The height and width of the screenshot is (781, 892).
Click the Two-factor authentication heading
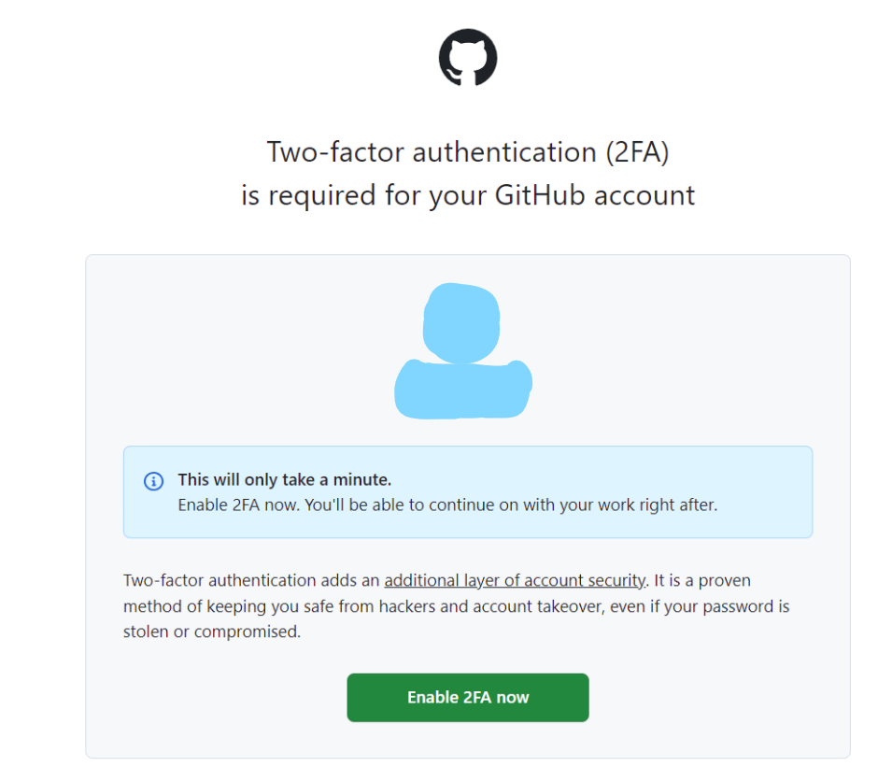click(x=467, y=151)
